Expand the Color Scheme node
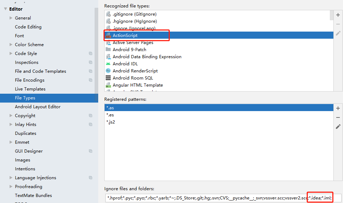The width and height of the screenshot is (343, 203). tap(11, 44)
